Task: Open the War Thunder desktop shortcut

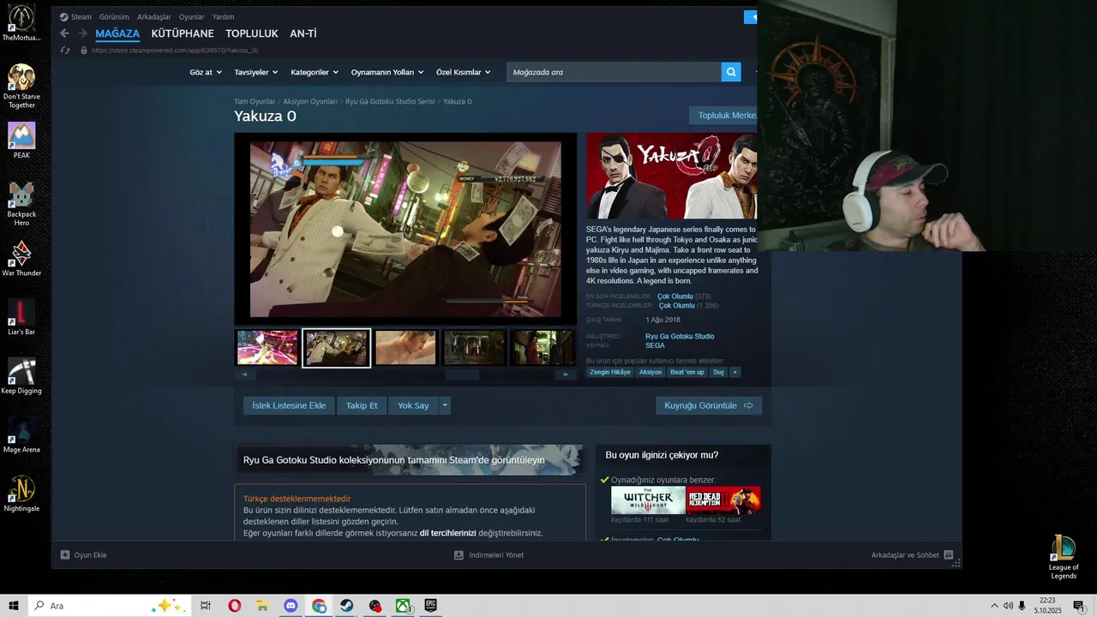Action: coord(21,259)
